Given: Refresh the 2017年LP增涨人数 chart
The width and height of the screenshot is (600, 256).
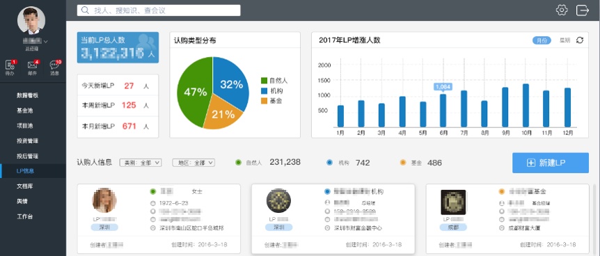Looking at the screenshot, I should [x=580, y=40].
